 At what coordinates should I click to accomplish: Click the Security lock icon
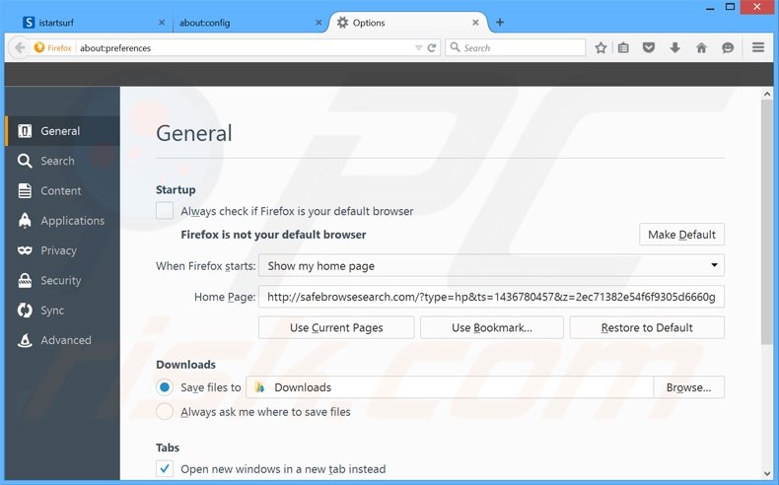pos(25,280)
